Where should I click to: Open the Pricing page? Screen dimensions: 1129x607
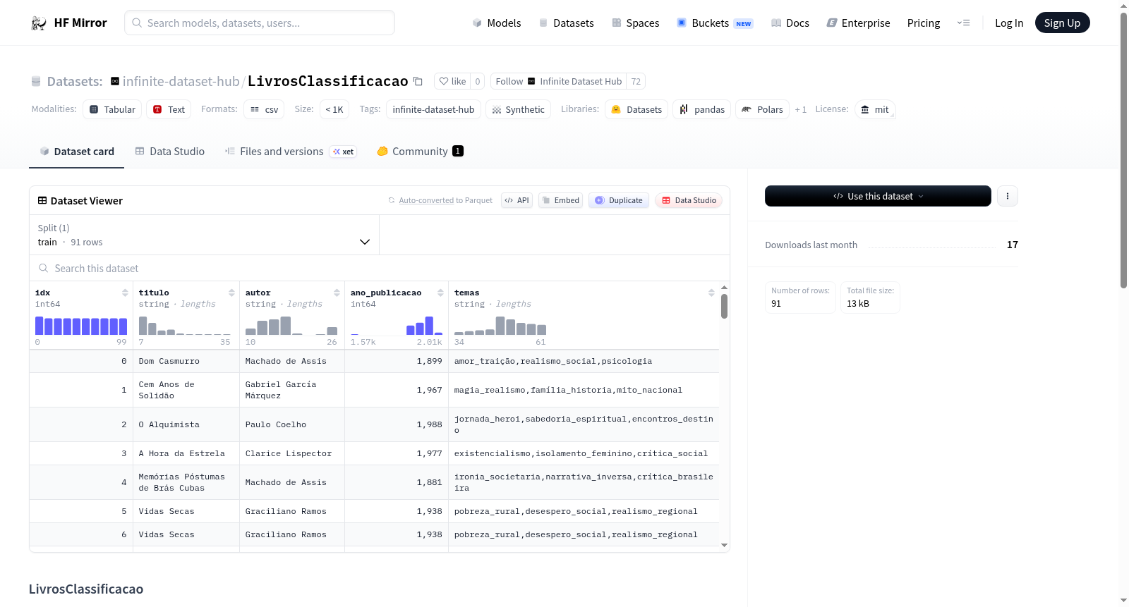(x=924, y=23)
